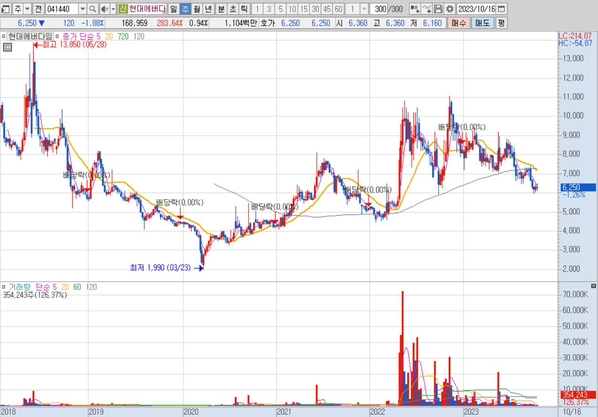Switch to tick chart 틱
598x417 pixels.
244,9
